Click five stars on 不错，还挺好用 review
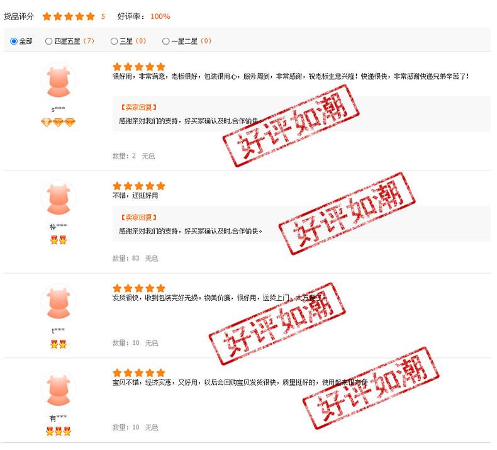Image resolution: width=497 pixels, height=450 pixels. click(139, 186)
